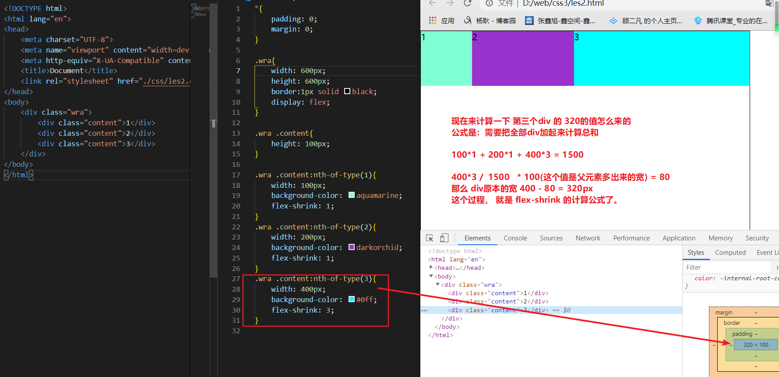Activate the inspect element picker
Image resolution: width=779 pixels, height=377 pixels.
point(430,238)
